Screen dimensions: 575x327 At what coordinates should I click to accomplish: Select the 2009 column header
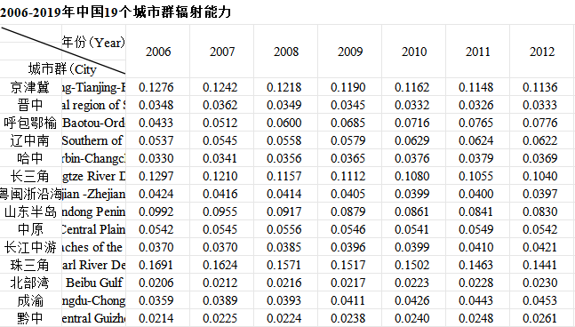coord(350,52)
